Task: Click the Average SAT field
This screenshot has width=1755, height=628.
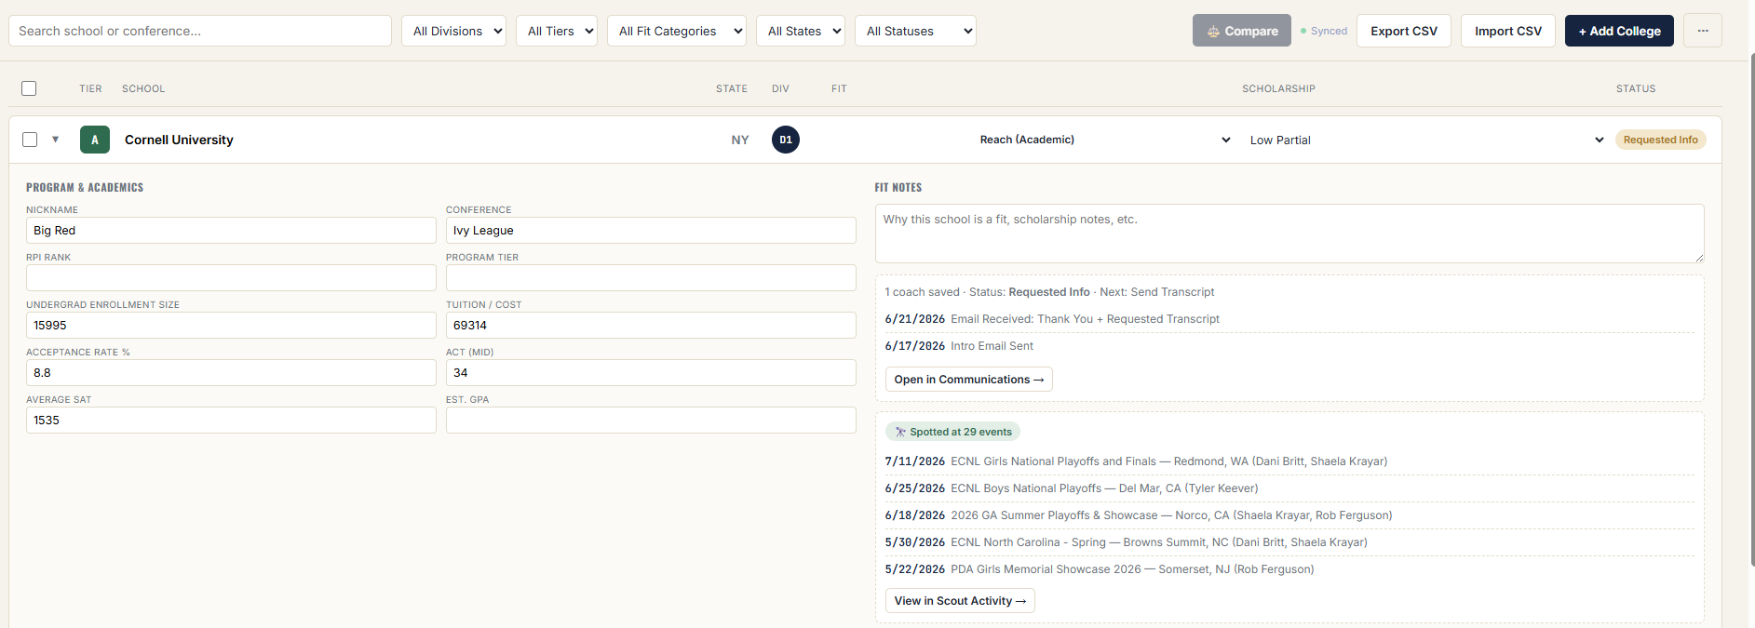Action: [231, 421]
